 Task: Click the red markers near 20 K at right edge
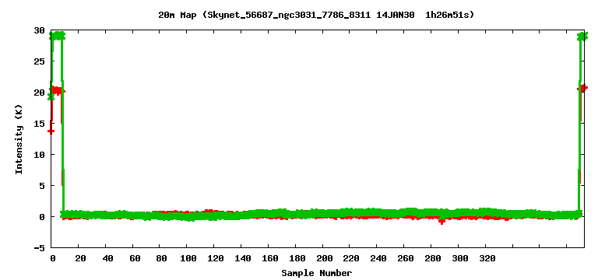[582, 88]
